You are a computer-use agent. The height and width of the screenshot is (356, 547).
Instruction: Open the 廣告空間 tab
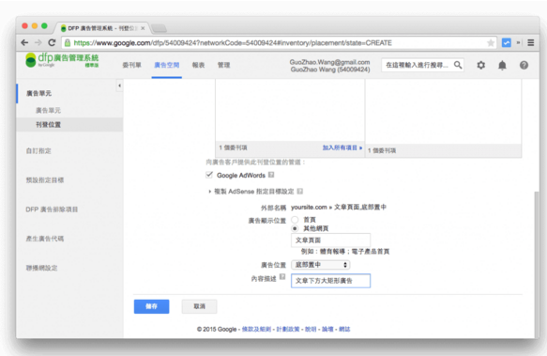tap(167, 65)
